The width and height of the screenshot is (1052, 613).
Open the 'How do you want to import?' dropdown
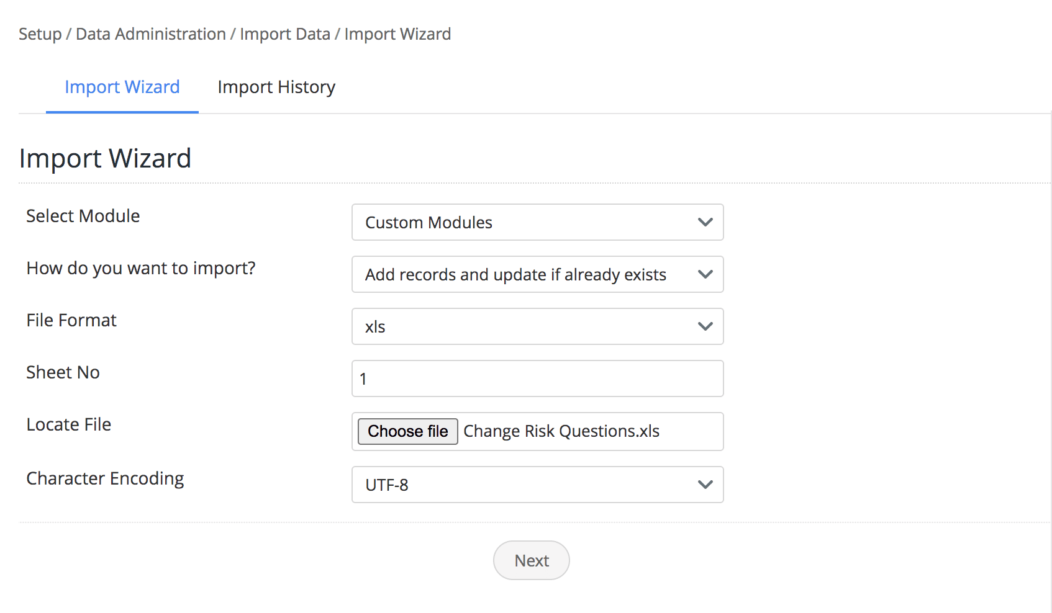(x=537, y=274)
